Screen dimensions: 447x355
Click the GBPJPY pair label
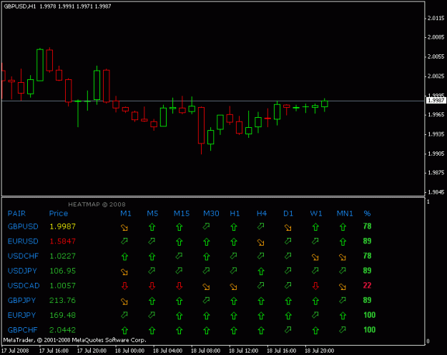tap(21, 301)
